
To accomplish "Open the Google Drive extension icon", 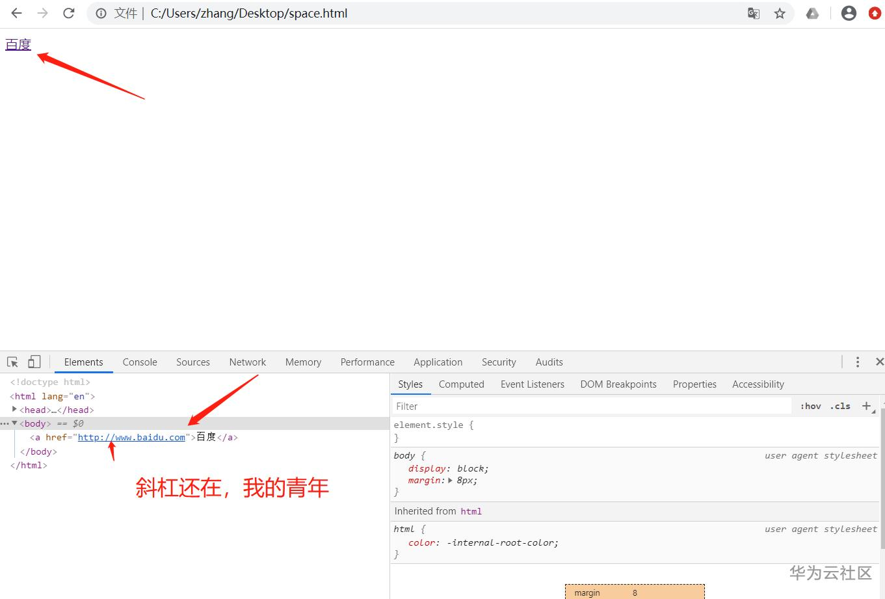I will (812, 13).
